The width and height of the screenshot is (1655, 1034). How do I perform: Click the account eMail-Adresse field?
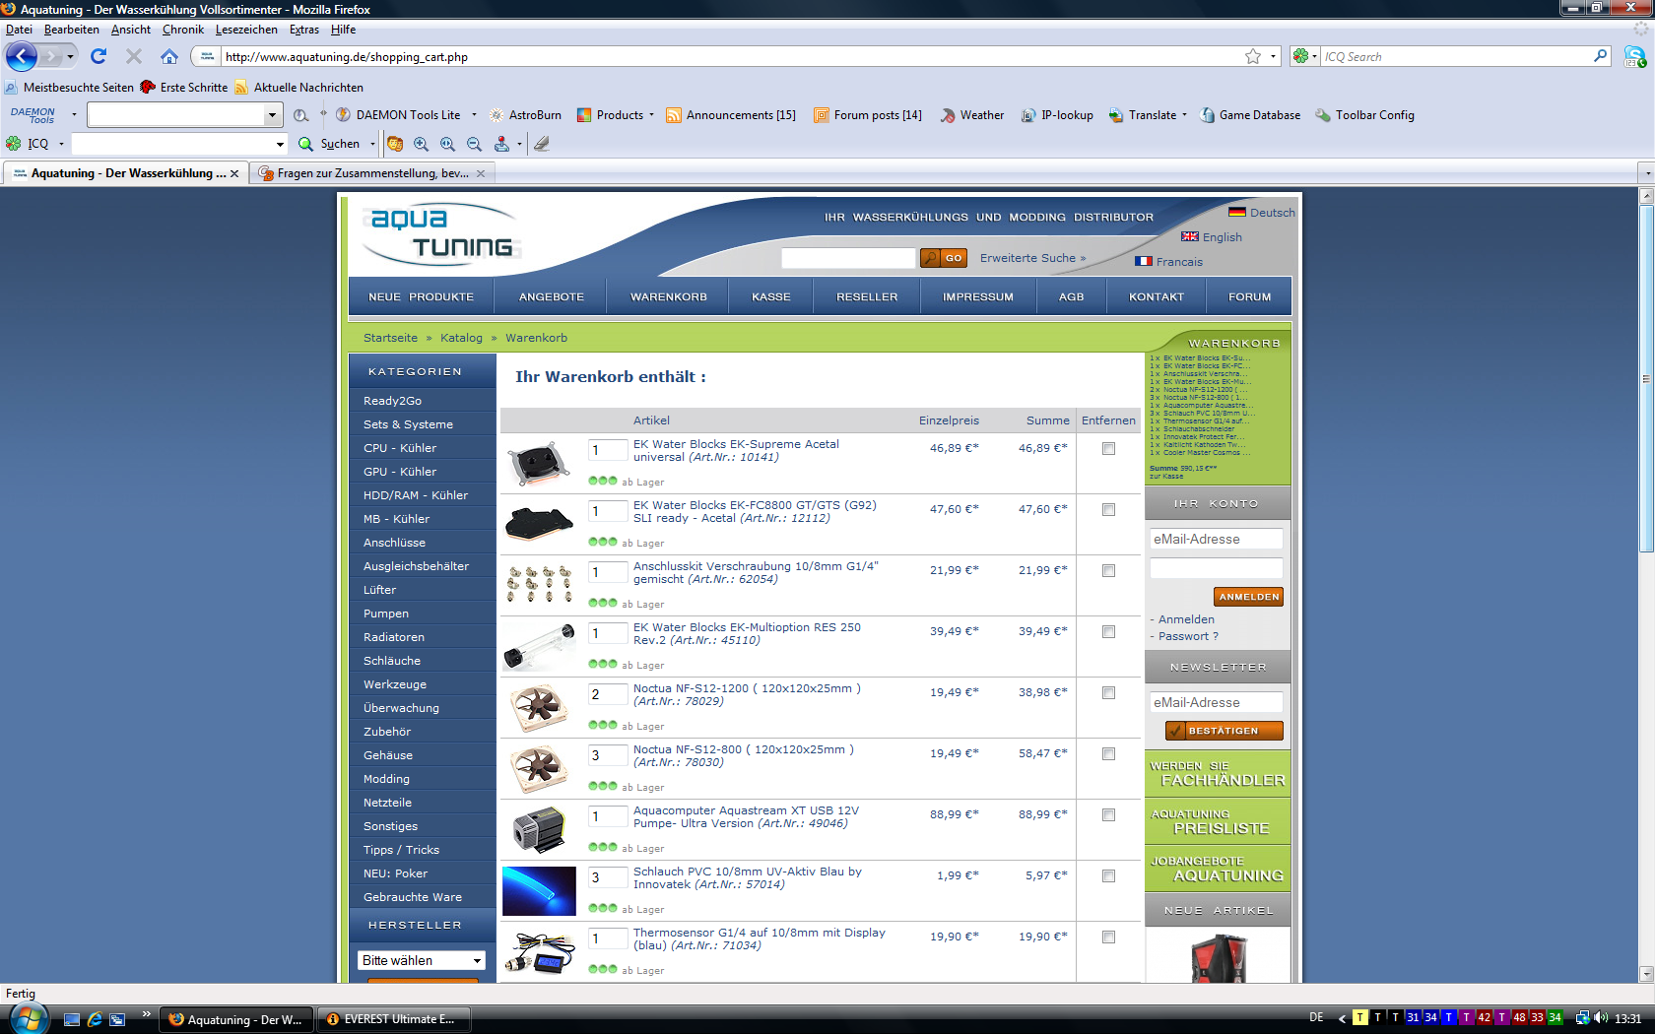click(x=1216, y=539)
